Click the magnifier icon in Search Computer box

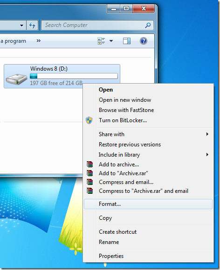[x=148, y=25]
